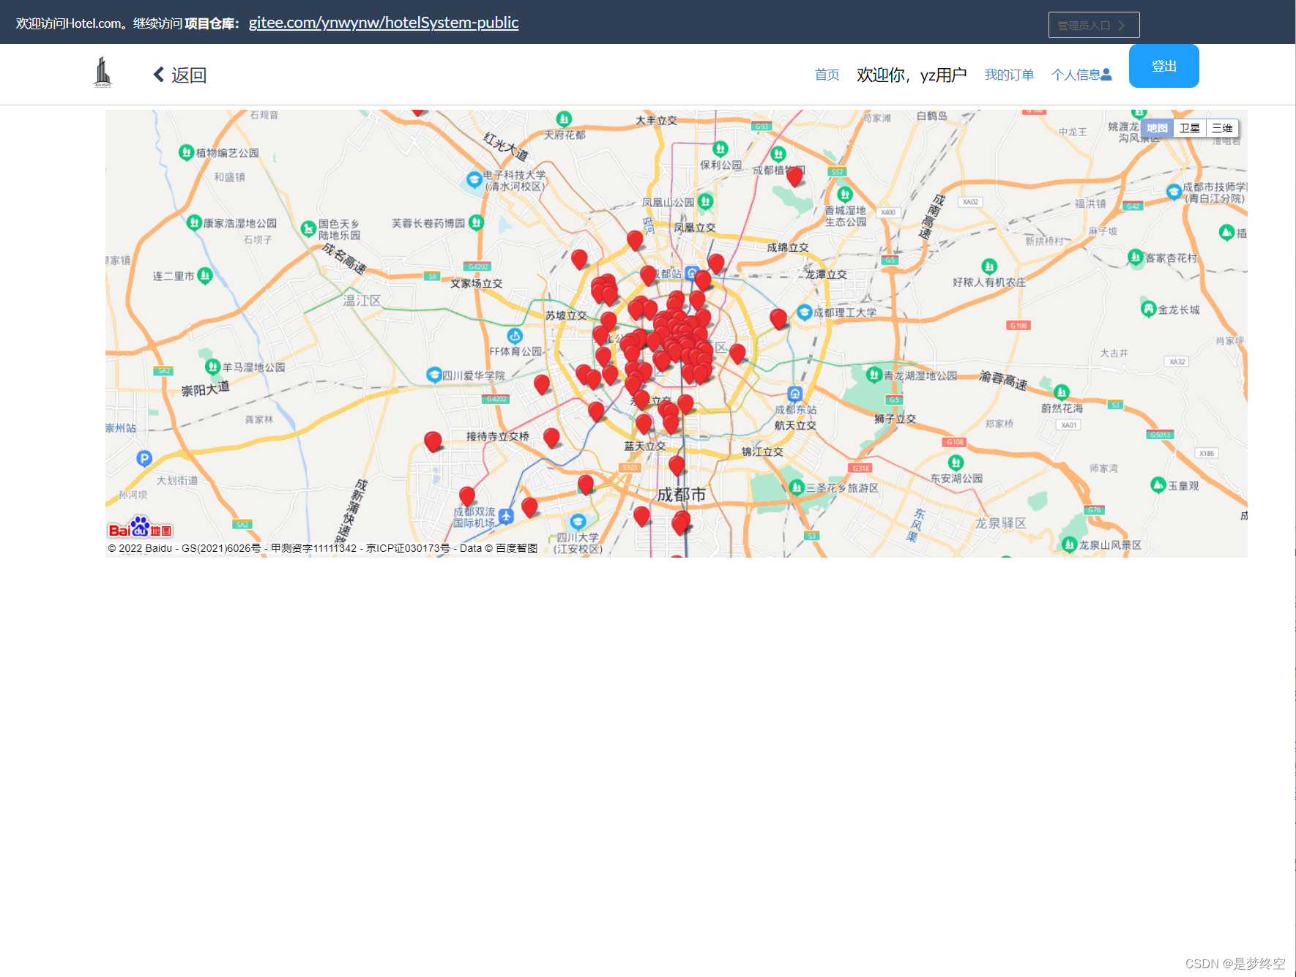The width and height of the screenshot is (1296, 977).
Task: Open the 管理员入口 admin entrance button
Action: [1094, 25]
